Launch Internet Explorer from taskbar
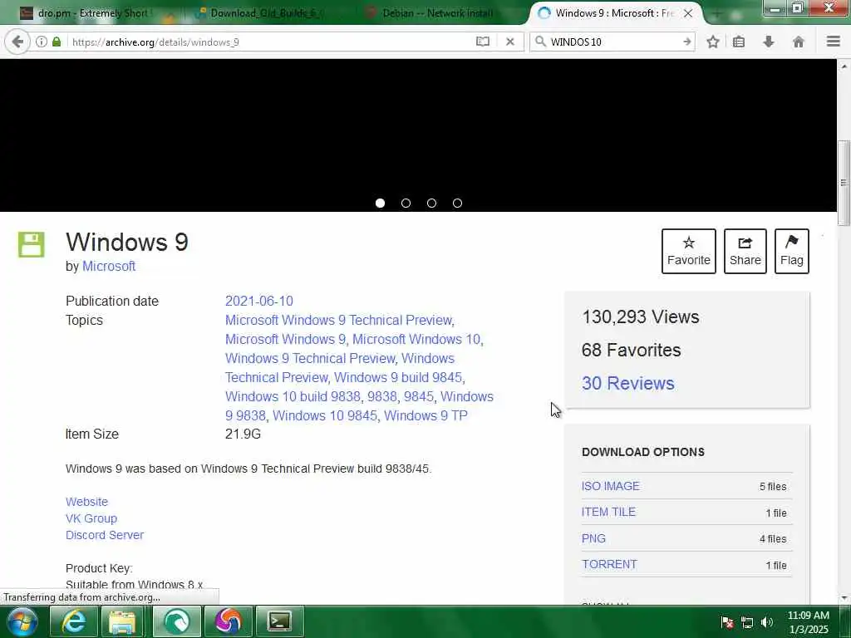Screen dimensions: 851x638 click(x=73, y=621)
